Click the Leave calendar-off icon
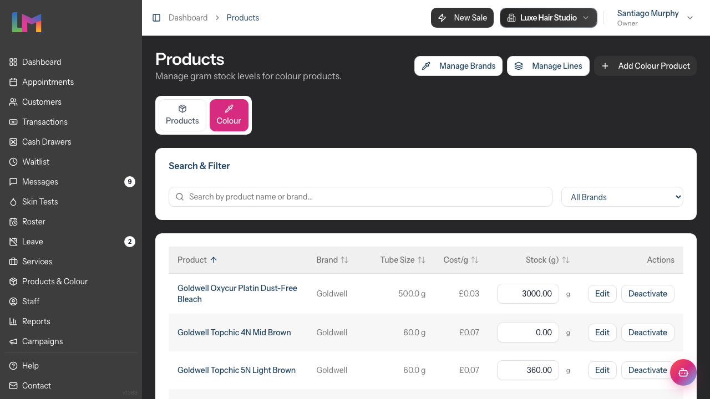 click(x=13, y=242)
